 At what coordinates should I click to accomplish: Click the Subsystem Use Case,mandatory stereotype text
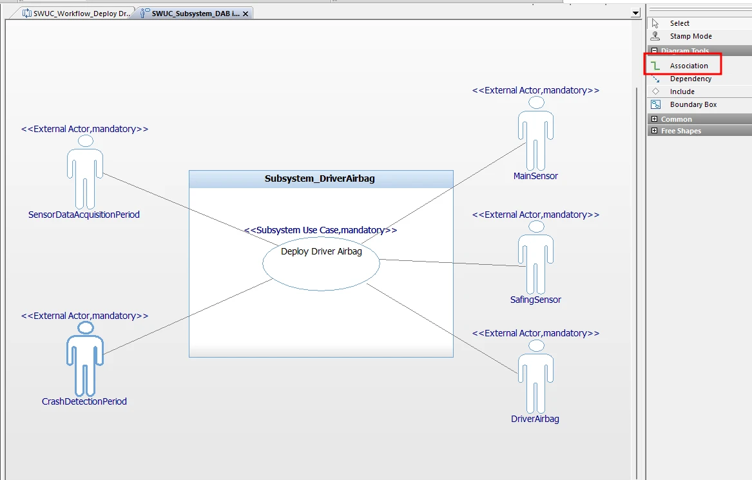click(x=320, y=230)
